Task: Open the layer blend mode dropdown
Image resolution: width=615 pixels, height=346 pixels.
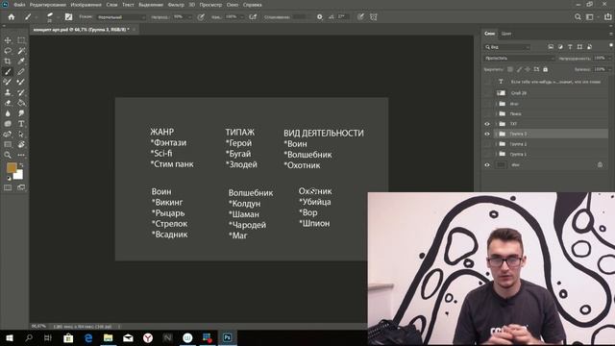Action: click(x=520, y=58)
